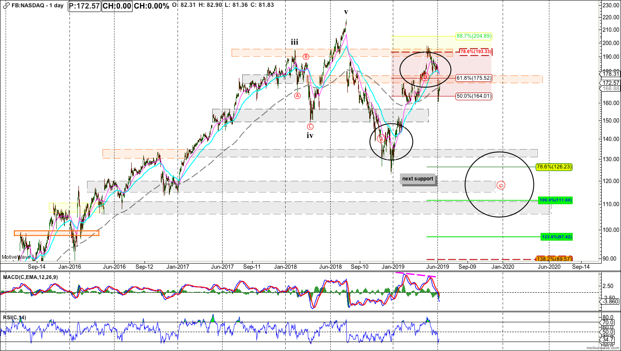
Task: Click the 'next support' annotation box
Action: point(418,179)
